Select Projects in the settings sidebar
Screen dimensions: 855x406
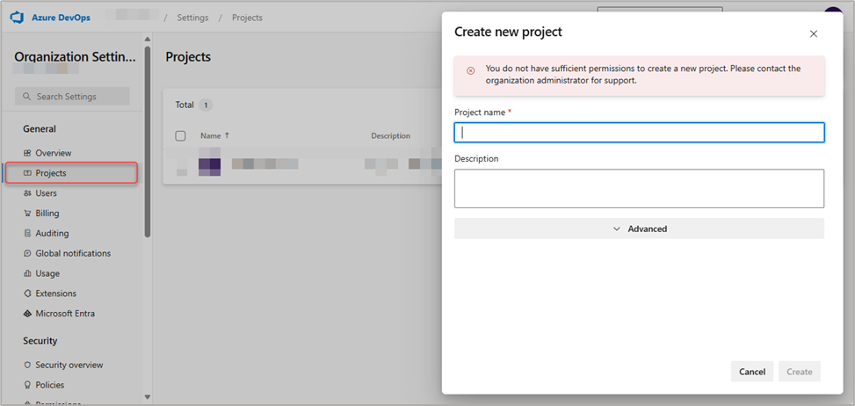(x=50, y=173)
